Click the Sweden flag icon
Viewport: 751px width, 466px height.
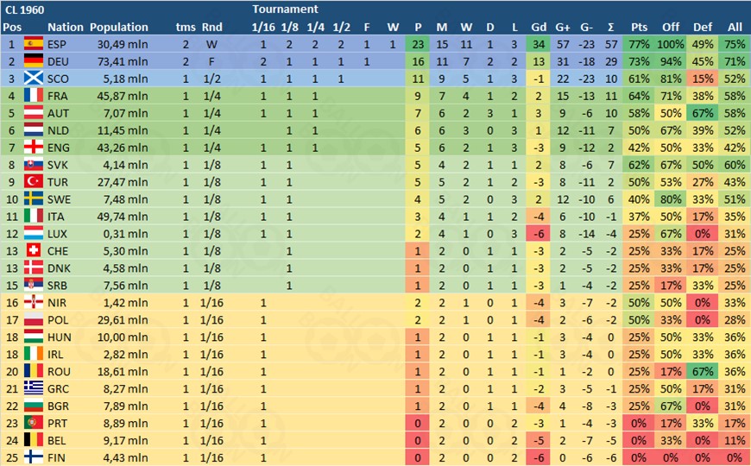point(34,199)
